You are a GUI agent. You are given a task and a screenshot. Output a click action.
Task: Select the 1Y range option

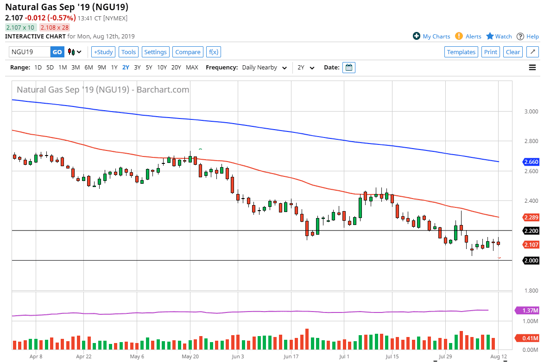(x=114, y=68)
